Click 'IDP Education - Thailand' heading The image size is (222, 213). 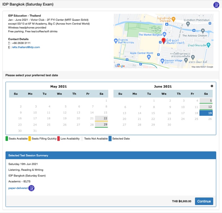pos(24,16)
